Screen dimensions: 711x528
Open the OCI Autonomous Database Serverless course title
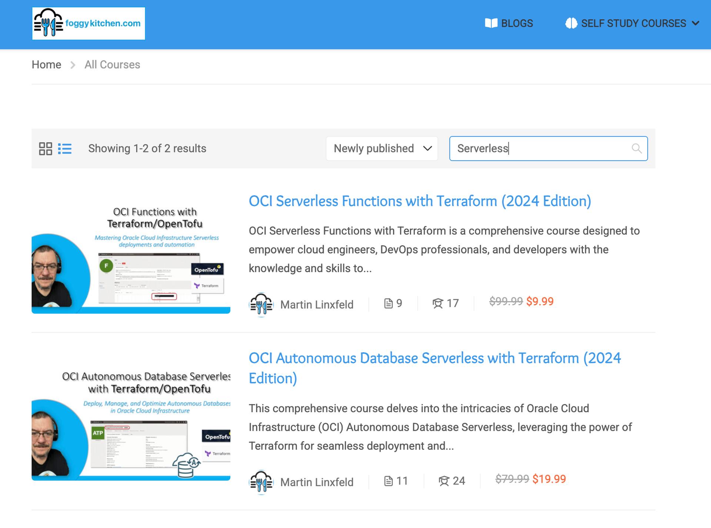pos(435,368)
